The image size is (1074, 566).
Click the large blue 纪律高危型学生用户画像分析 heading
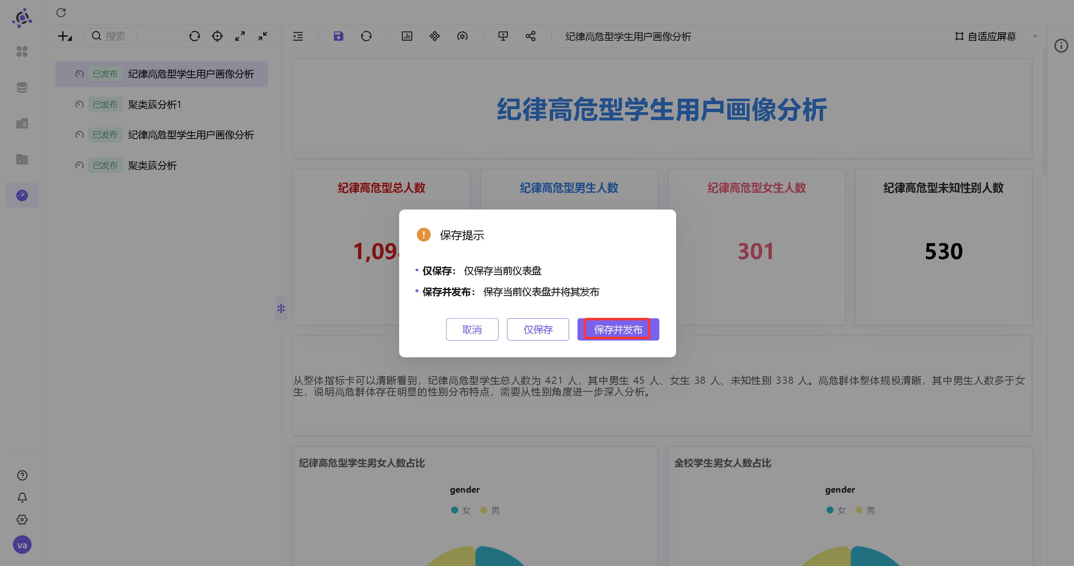coord(662,110)
